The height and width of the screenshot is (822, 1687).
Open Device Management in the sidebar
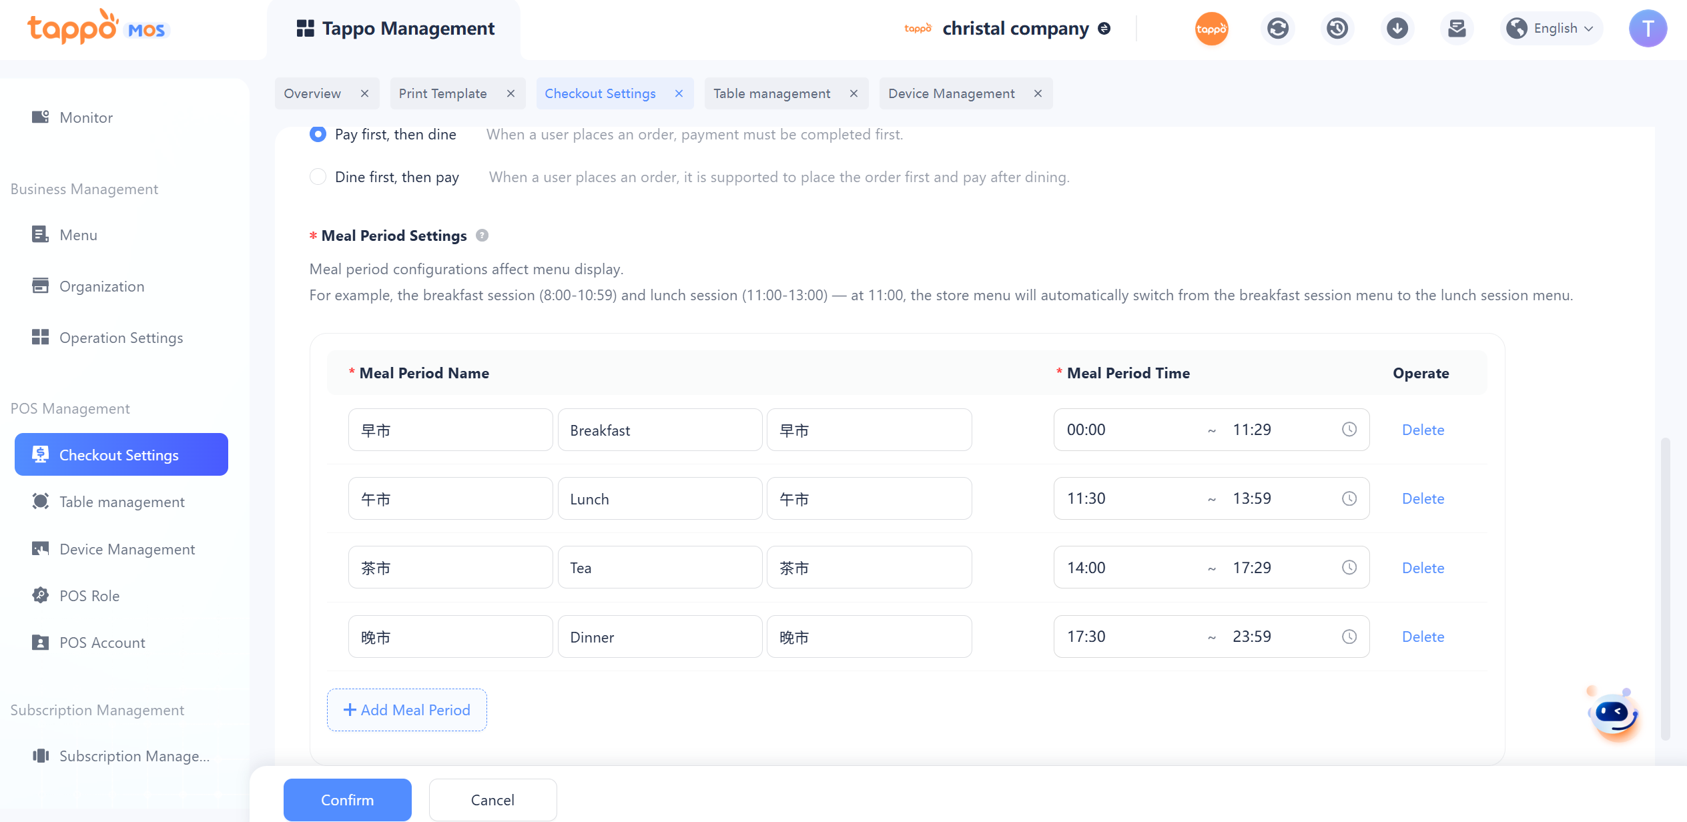click(x=127, y=549)
